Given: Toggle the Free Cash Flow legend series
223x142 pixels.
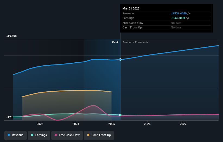Looking at the screenshot, I should pos(67,135).
